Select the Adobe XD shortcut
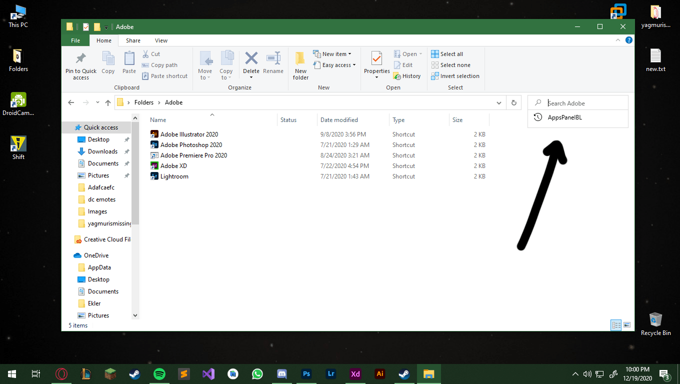The width and height of the screenshot is (680, 384). [168, 166]
